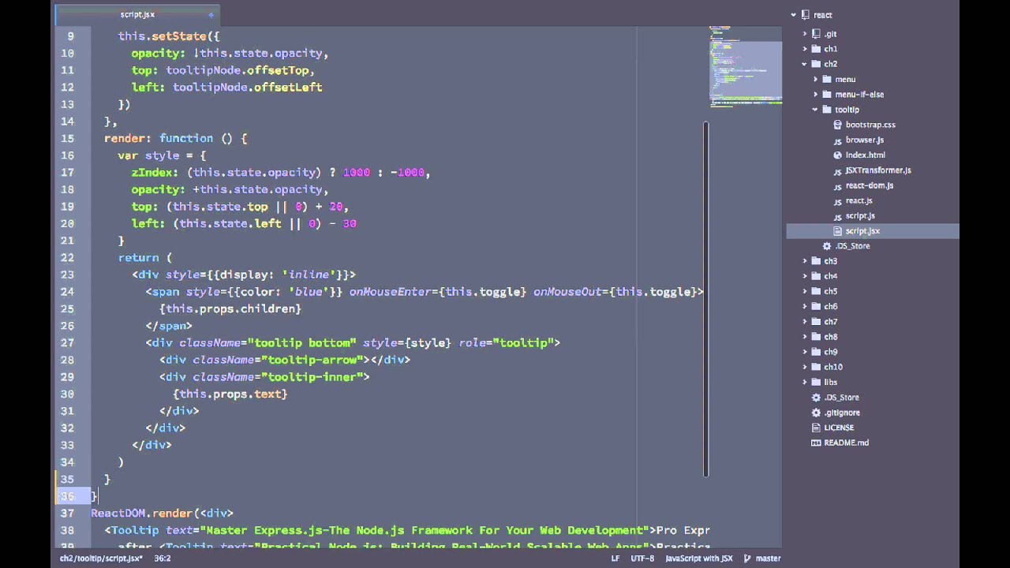Expand the menu folder chevron
The width and height of the screenshot is (1010, 568).
click(x=816, y=79)
